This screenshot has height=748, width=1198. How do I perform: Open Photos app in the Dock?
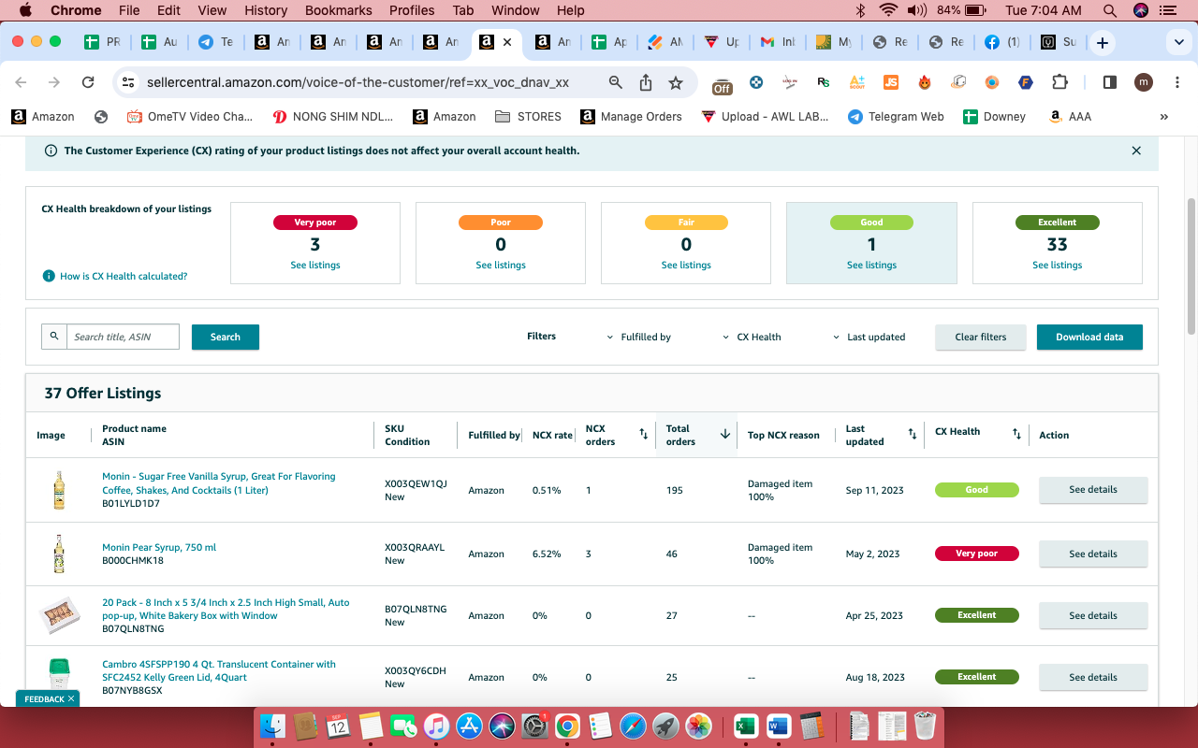click(698, 726)
